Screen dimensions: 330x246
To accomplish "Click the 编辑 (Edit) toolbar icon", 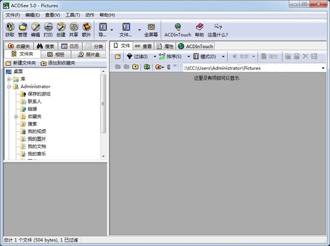I will coord(35,29).
